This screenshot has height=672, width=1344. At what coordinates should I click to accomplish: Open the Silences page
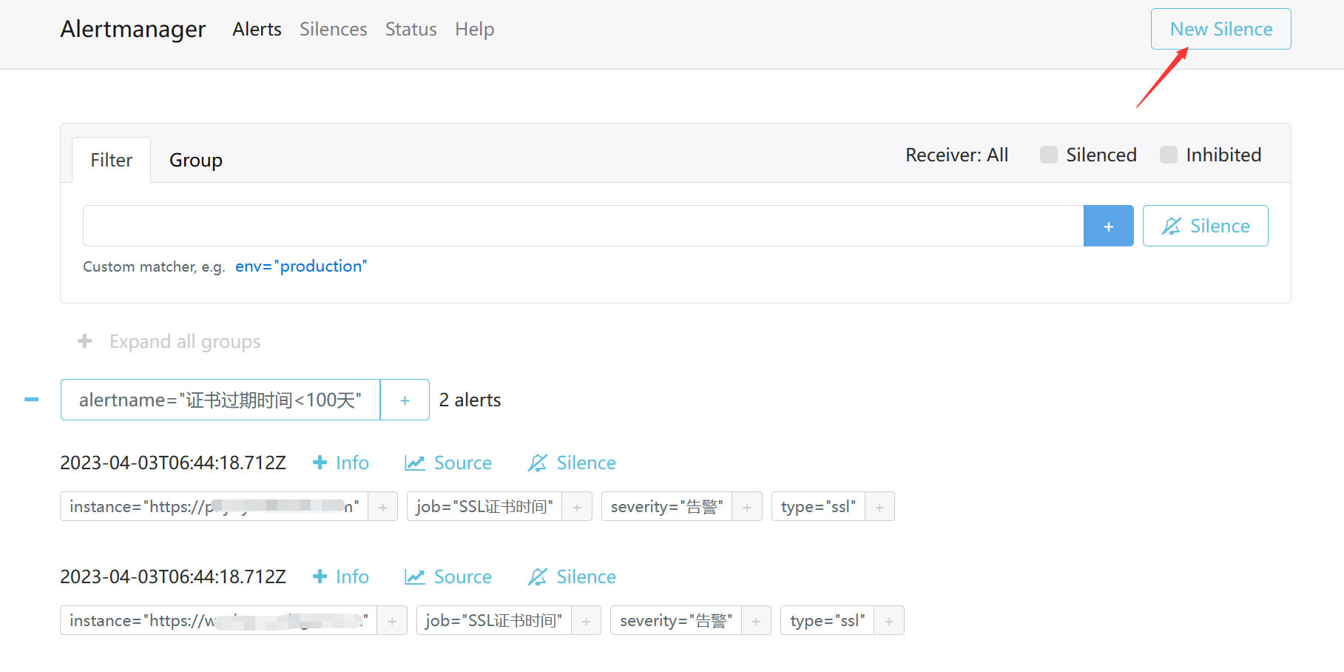[x=333, y=29]
